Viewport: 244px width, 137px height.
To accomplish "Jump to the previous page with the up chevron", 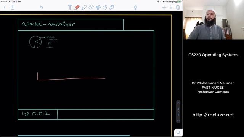I will [x=178, y=103].
